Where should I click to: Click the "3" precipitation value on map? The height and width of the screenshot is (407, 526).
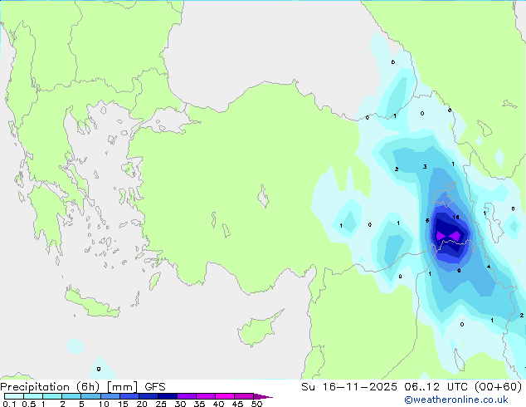point(425,167)
